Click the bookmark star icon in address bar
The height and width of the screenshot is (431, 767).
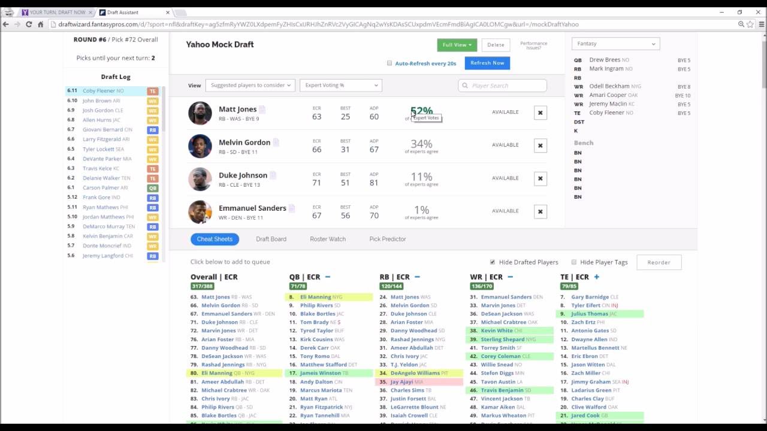(x=750, y=25)
